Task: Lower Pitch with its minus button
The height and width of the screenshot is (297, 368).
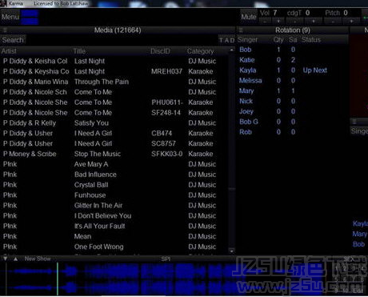Action: point(333,21)
